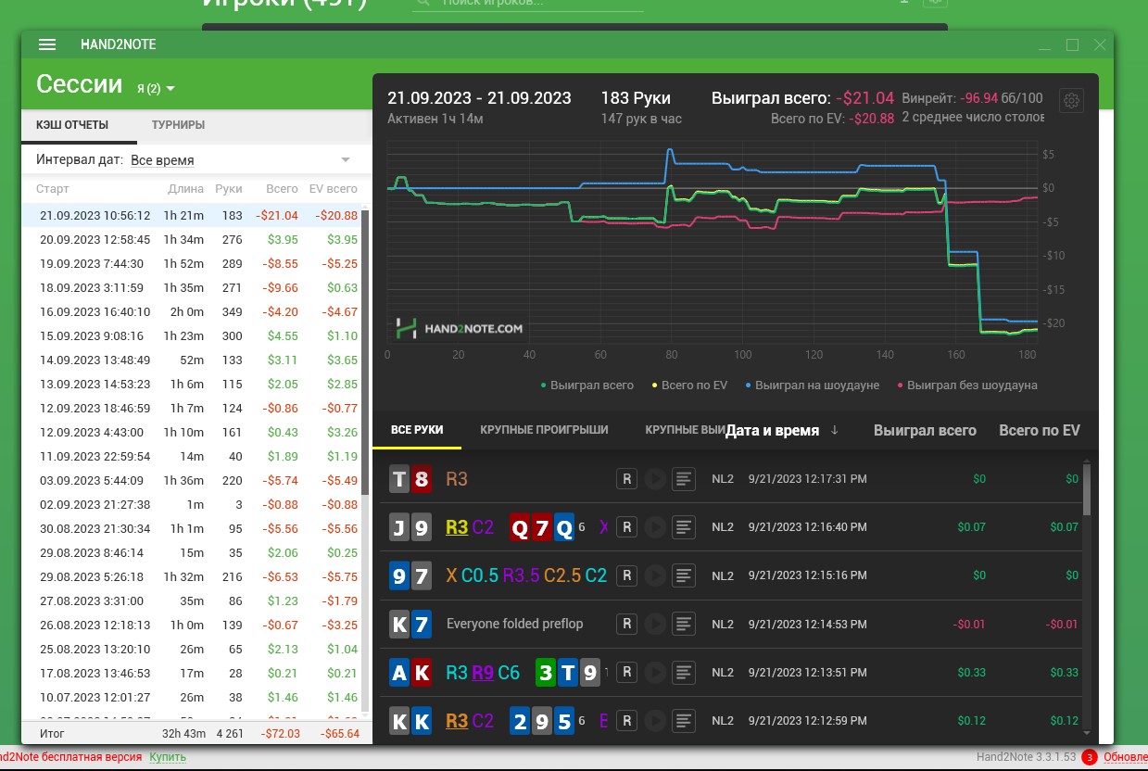
Task: Select session '03.09.2023 5:44:09'
Action: pos(196,480)
